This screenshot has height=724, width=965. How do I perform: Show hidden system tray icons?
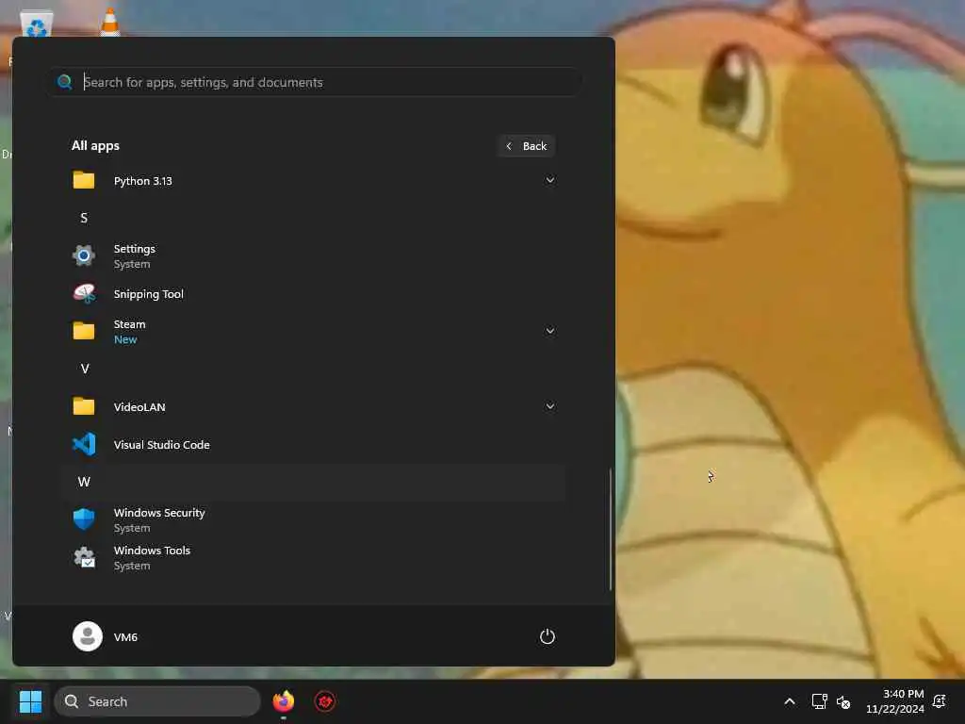coord(790,701)
